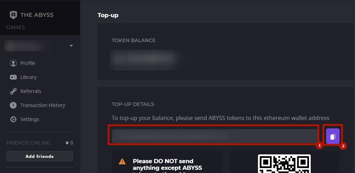Open the Profile menu item
This screenshot has height=173, width=355.
click(x=28, y=63)
